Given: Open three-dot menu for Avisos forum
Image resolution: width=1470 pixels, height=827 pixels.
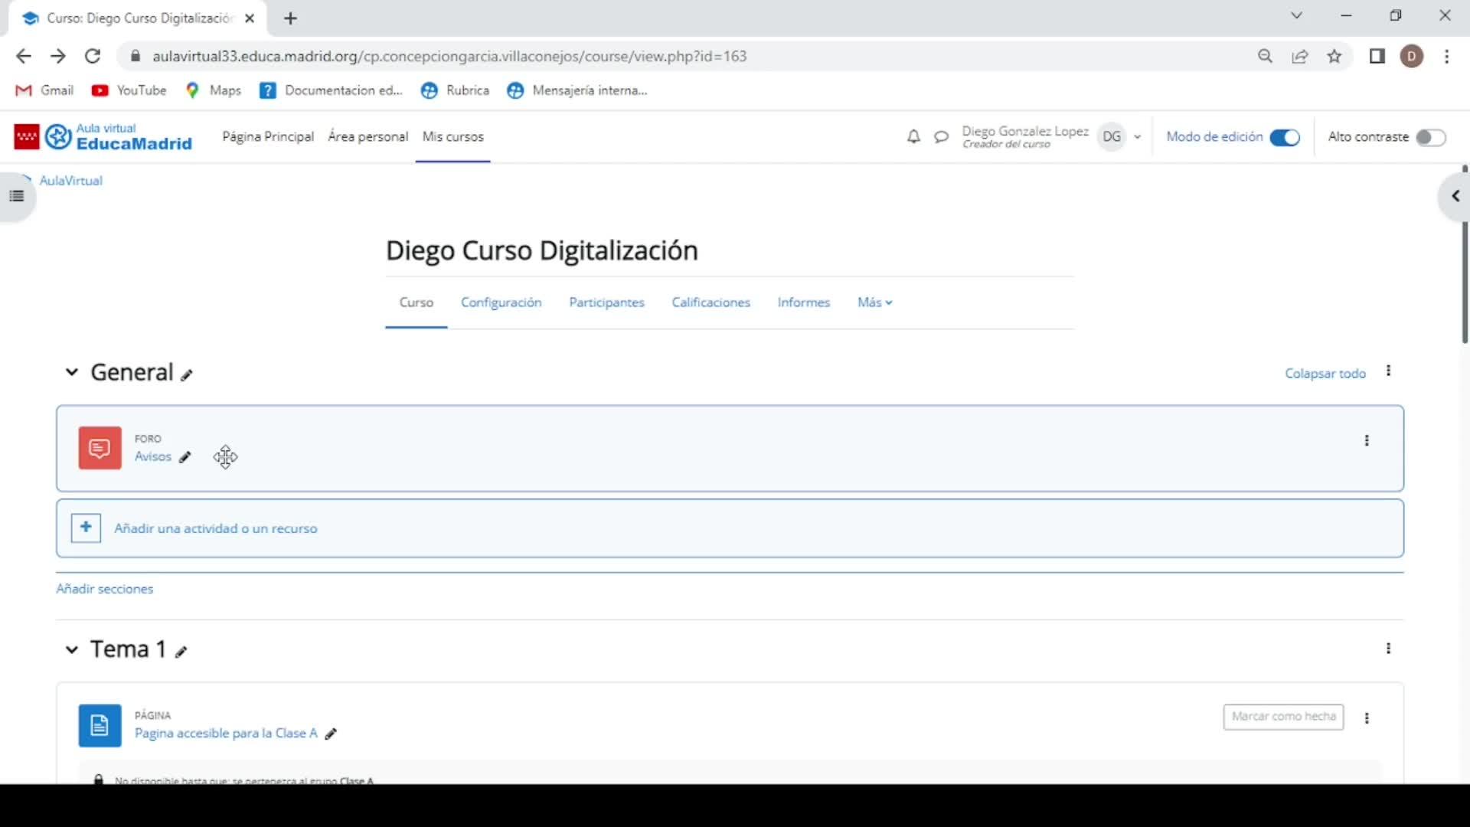Looking at the screenshot, I should [x=1367, y=440].
